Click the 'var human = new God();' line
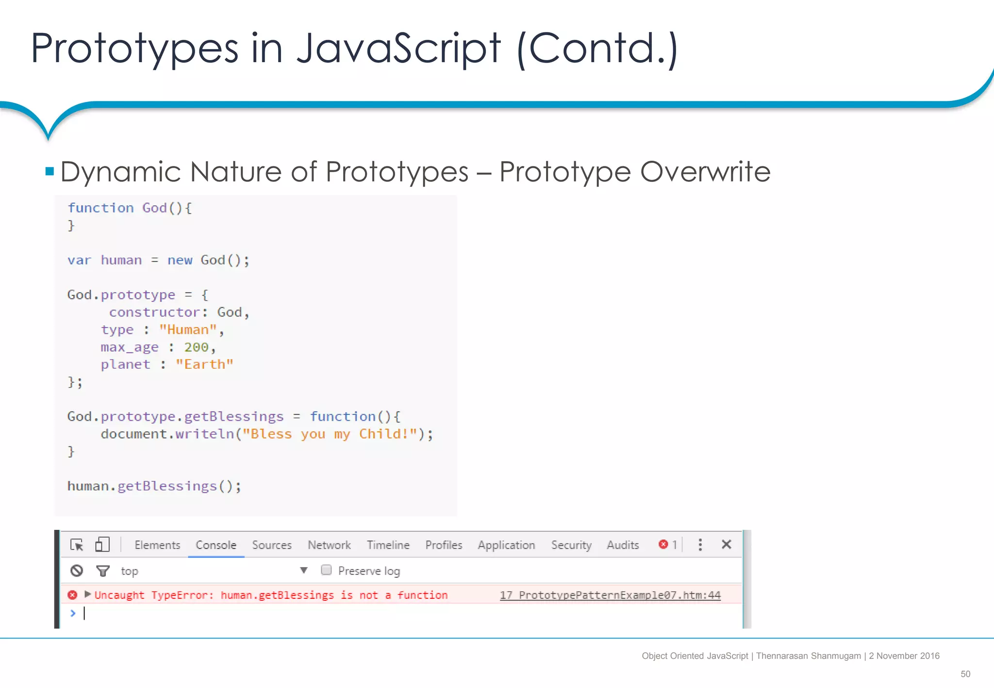994x688 pixels. (x=158, y=260)
